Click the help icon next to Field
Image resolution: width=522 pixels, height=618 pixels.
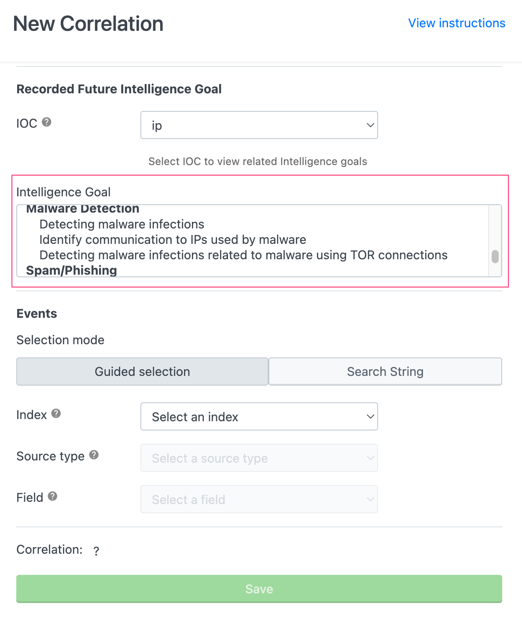coord(52,496)
